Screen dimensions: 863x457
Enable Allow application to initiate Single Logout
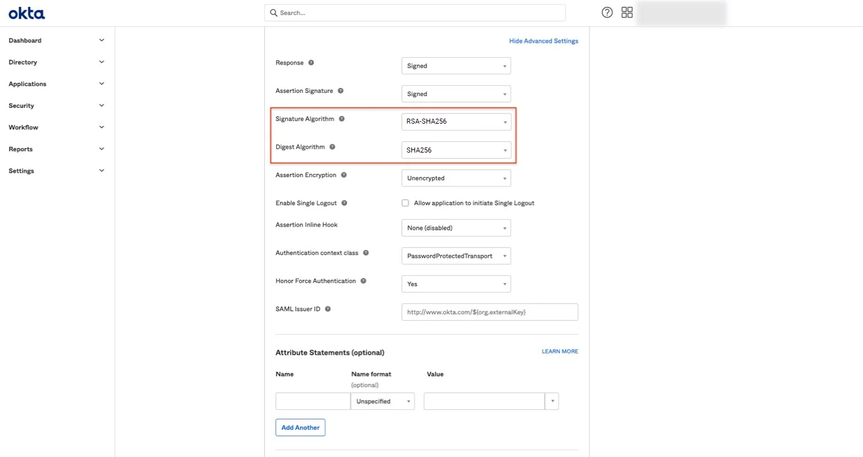(405, 203)
